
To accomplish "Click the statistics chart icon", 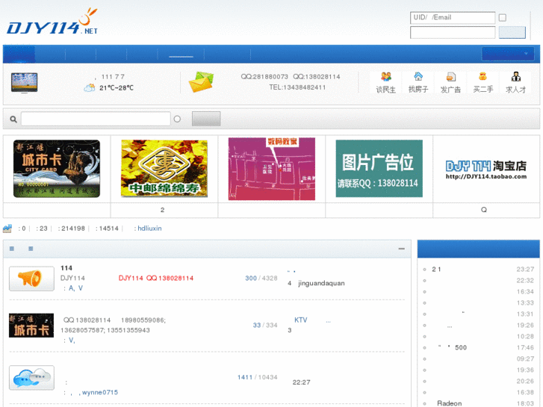I will (x=7, y=229).
